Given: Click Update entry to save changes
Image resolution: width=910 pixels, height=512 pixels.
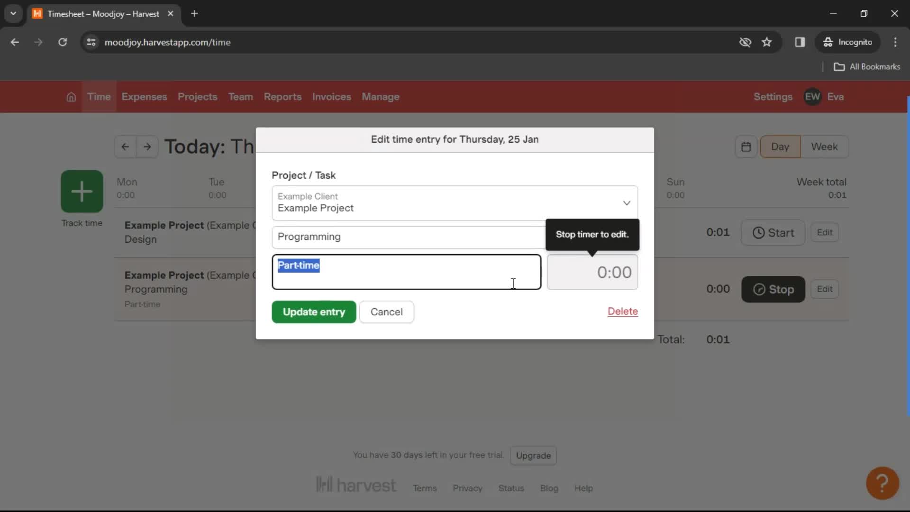Looking at the screenshot, I should pyautogui.click(x=314, y=312).
